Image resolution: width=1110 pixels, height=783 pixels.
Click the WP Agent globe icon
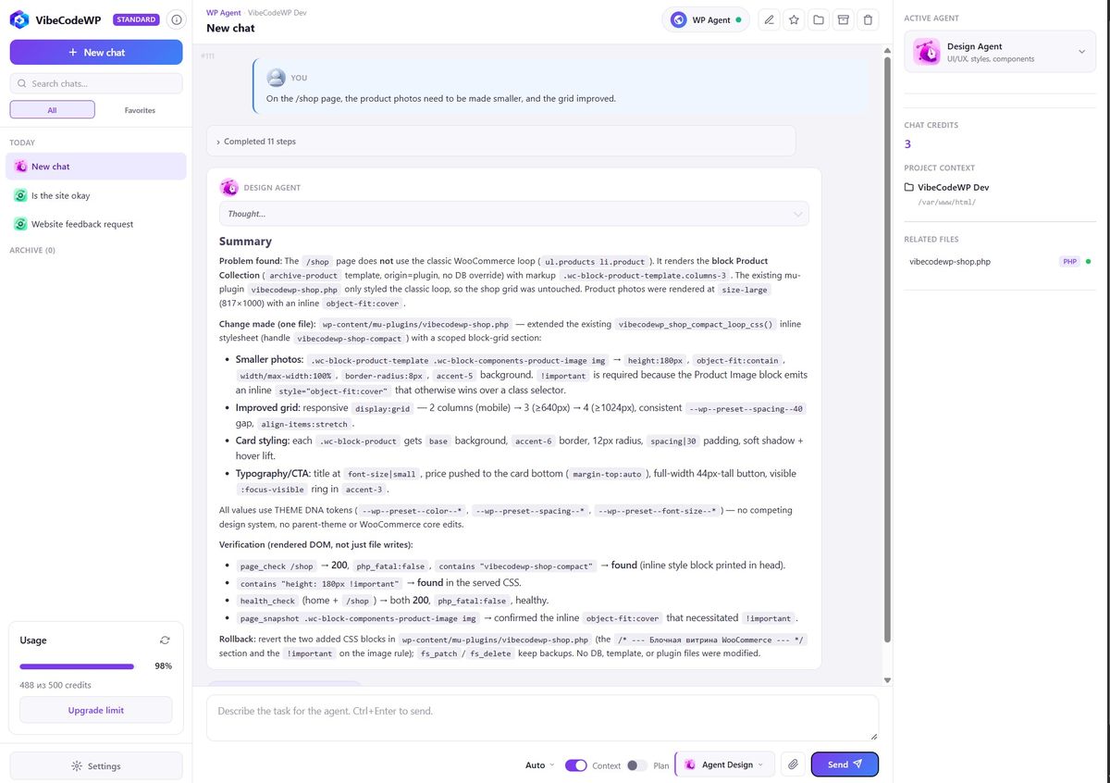[679, 19]
